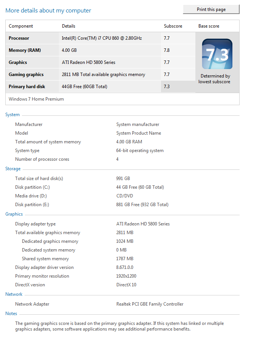Click the 7.3 base score badge icon
The width and height of the screenshot is (260, 337).
(217, 54)
